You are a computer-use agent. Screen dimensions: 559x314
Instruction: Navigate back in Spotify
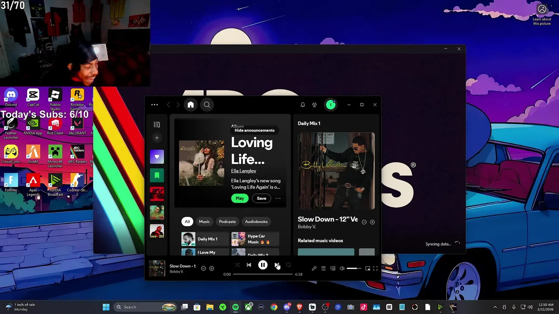click(x=169, y=105)
